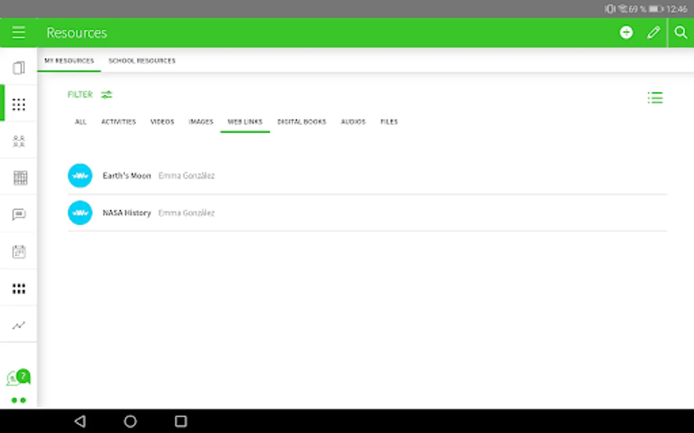Image resolution: width=694 pixels, height=433 pixels.
Task: Tap the battery indicator in status bar
Action: click(x=656, y=9)
